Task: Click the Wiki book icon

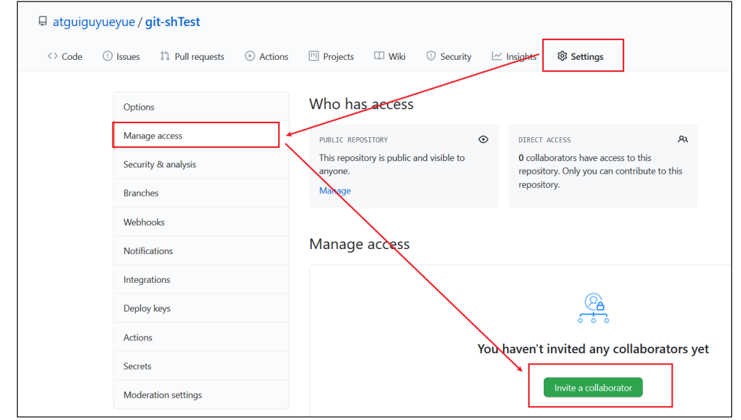Action: (x=379, y=56)
